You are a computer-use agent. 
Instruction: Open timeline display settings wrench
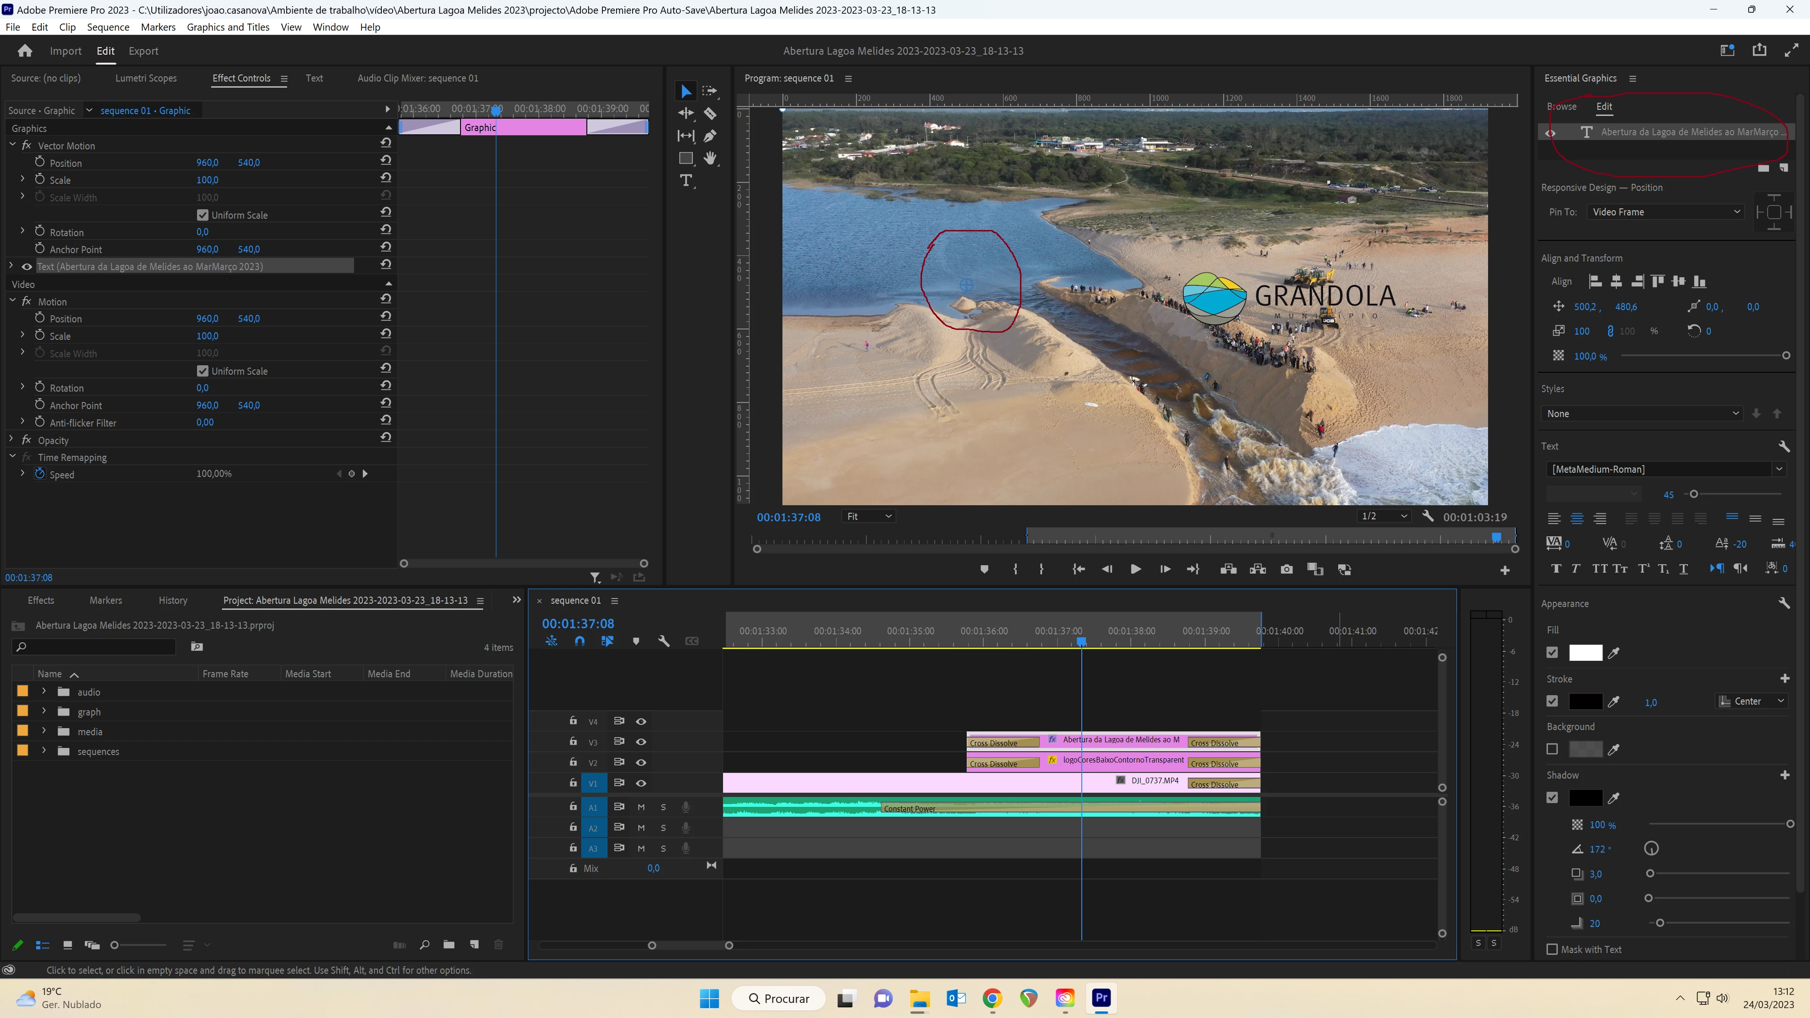coord(663,641)
